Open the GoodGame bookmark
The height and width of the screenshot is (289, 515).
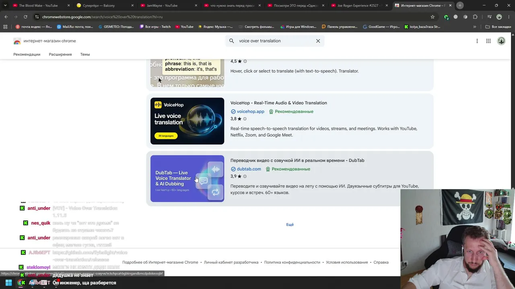pyautogui.click(x=381, y=27)
